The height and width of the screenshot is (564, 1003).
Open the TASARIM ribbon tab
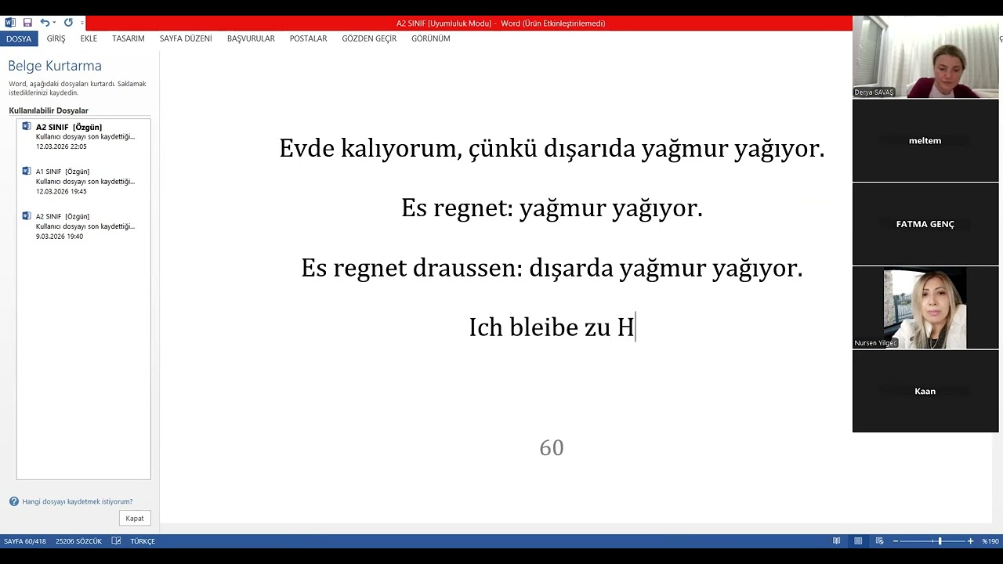[129, 38]
